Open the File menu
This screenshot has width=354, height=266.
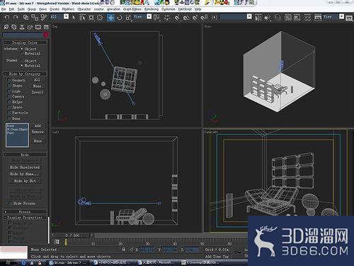coord(4,9)
